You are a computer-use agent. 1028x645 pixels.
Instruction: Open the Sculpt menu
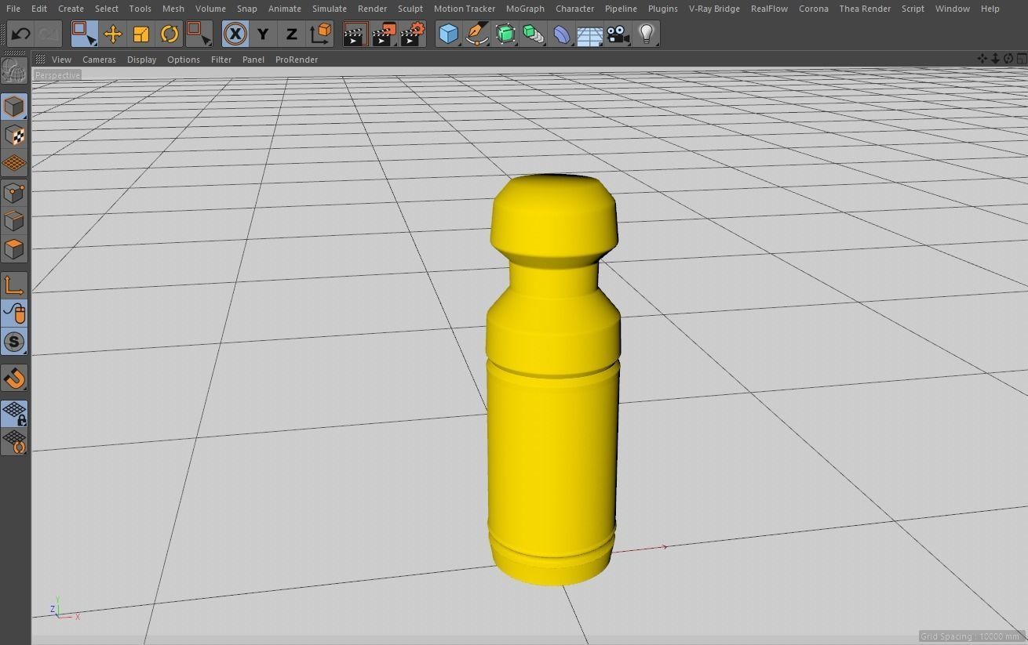click(410, 9)
